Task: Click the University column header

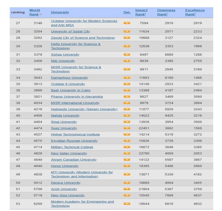Action: pos(60,12)
